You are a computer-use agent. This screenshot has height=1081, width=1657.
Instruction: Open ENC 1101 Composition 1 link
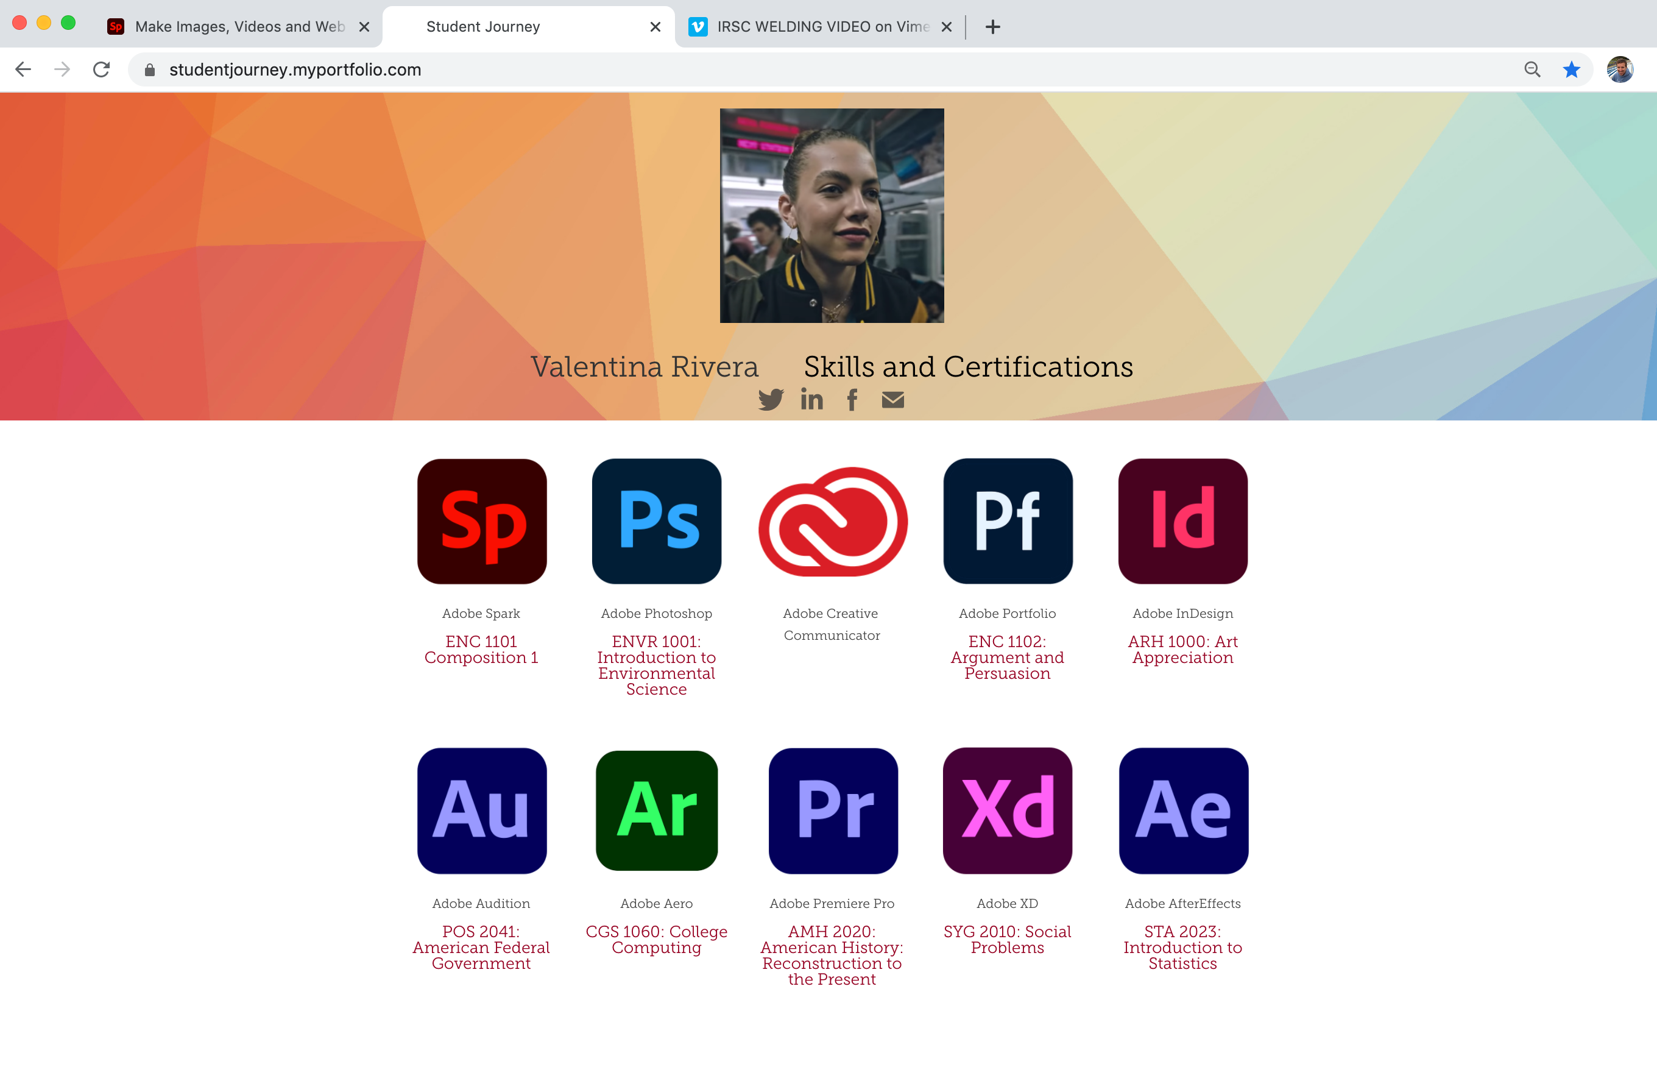point(481,649)
